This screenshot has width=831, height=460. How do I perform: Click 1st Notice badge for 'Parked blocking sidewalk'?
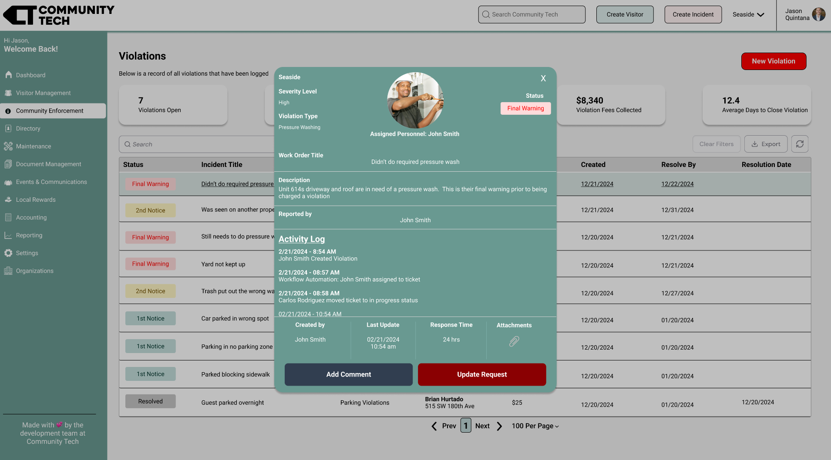point(151,374)
